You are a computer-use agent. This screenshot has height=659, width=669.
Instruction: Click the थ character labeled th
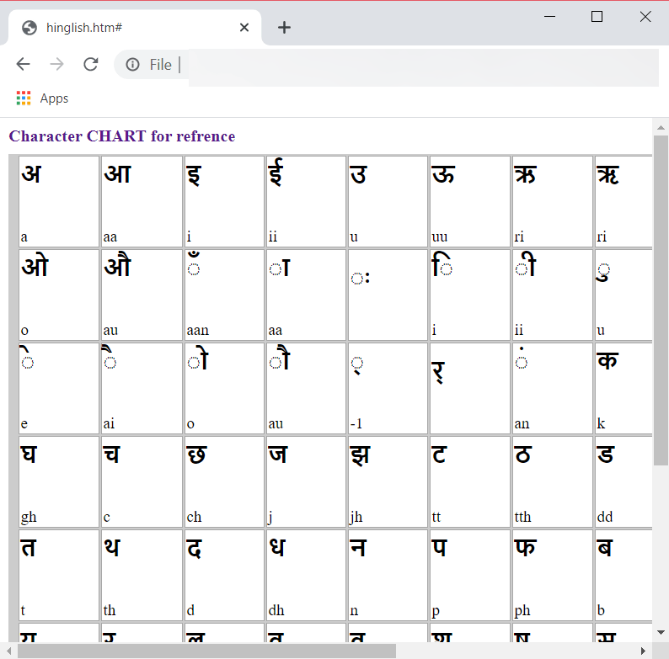[112, 547]
